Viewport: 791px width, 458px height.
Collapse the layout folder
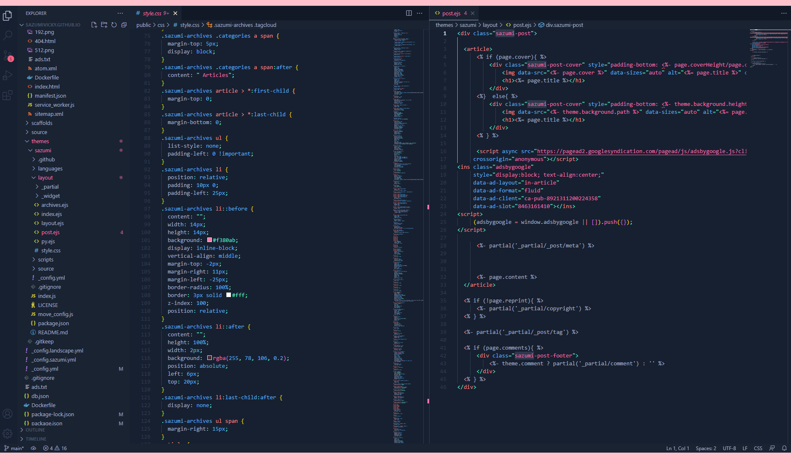pyautogui.click(x=45, y=177)
